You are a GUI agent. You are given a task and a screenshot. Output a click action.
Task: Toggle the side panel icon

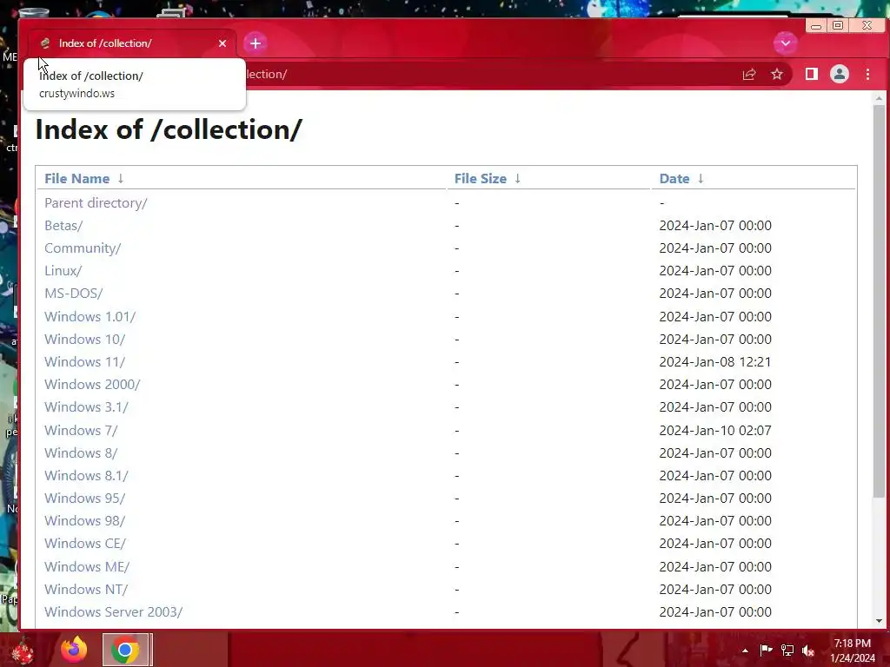coord(812,74)
